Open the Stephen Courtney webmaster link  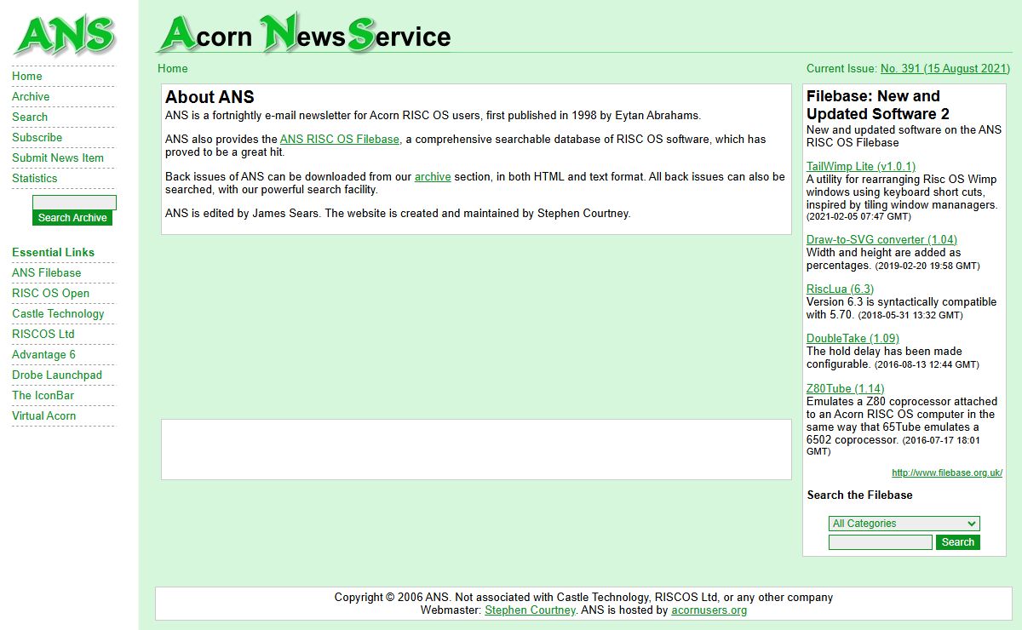(x=531, y=610)
